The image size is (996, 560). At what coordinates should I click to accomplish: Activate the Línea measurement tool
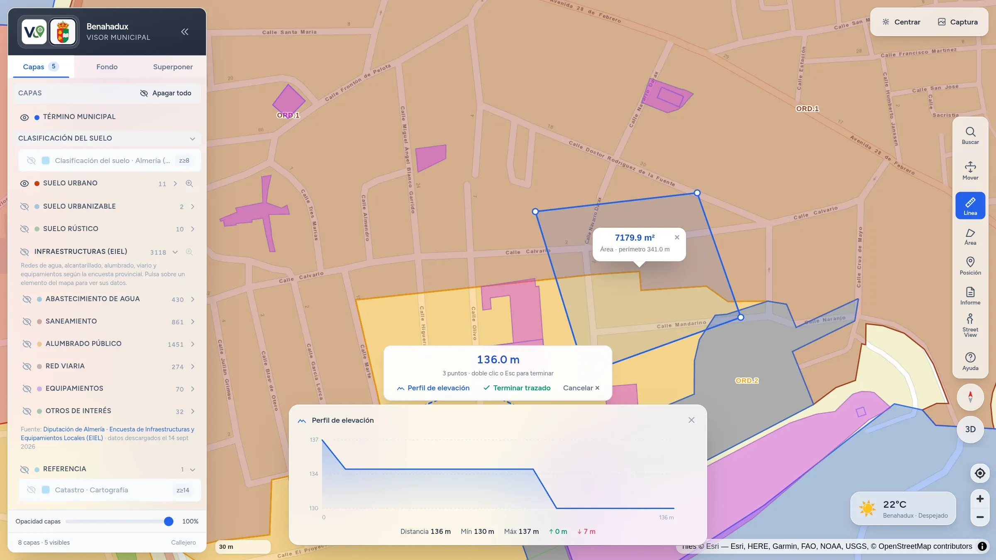tap(970, 206)
